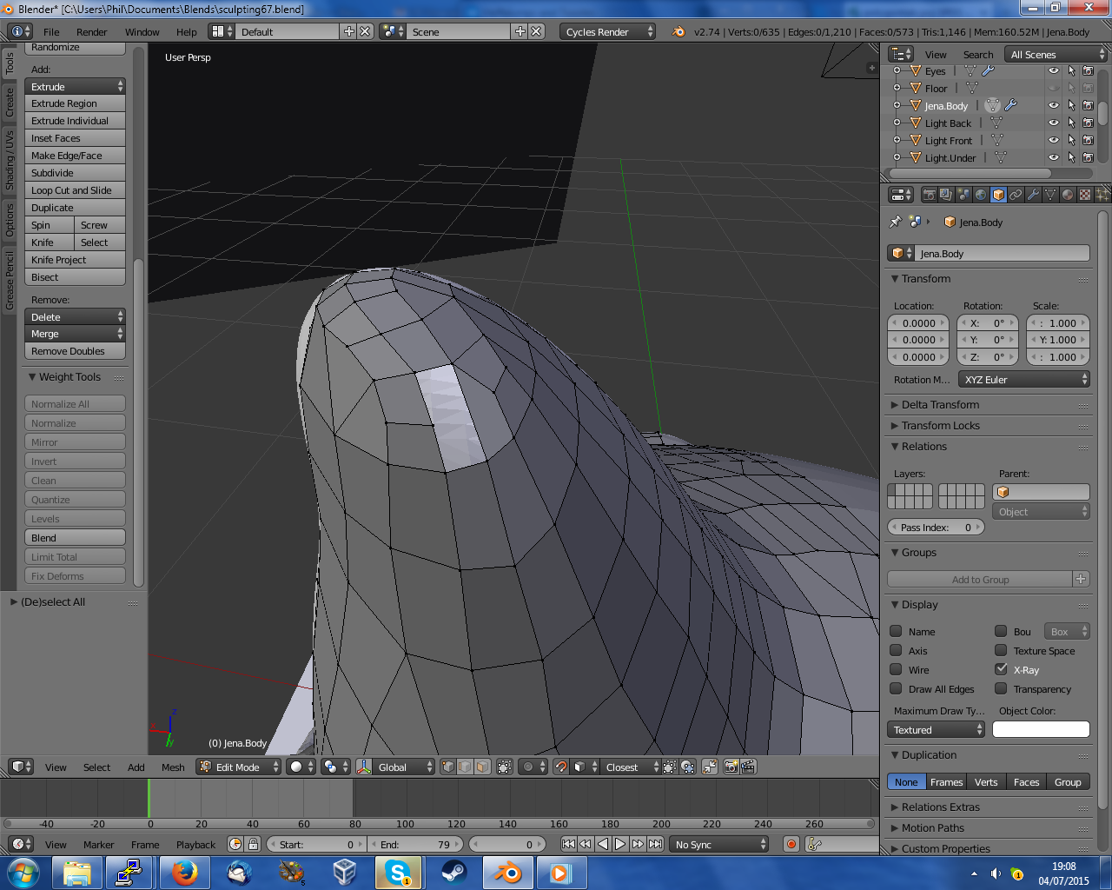Click the white Object Color swatch
Viewport: 1112px width, 890px height.
click(x=1040, y=729)
